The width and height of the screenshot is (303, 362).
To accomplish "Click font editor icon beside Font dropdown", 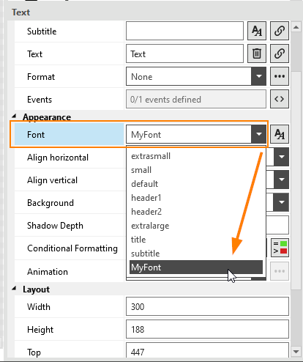I will (x=280, y=134).
